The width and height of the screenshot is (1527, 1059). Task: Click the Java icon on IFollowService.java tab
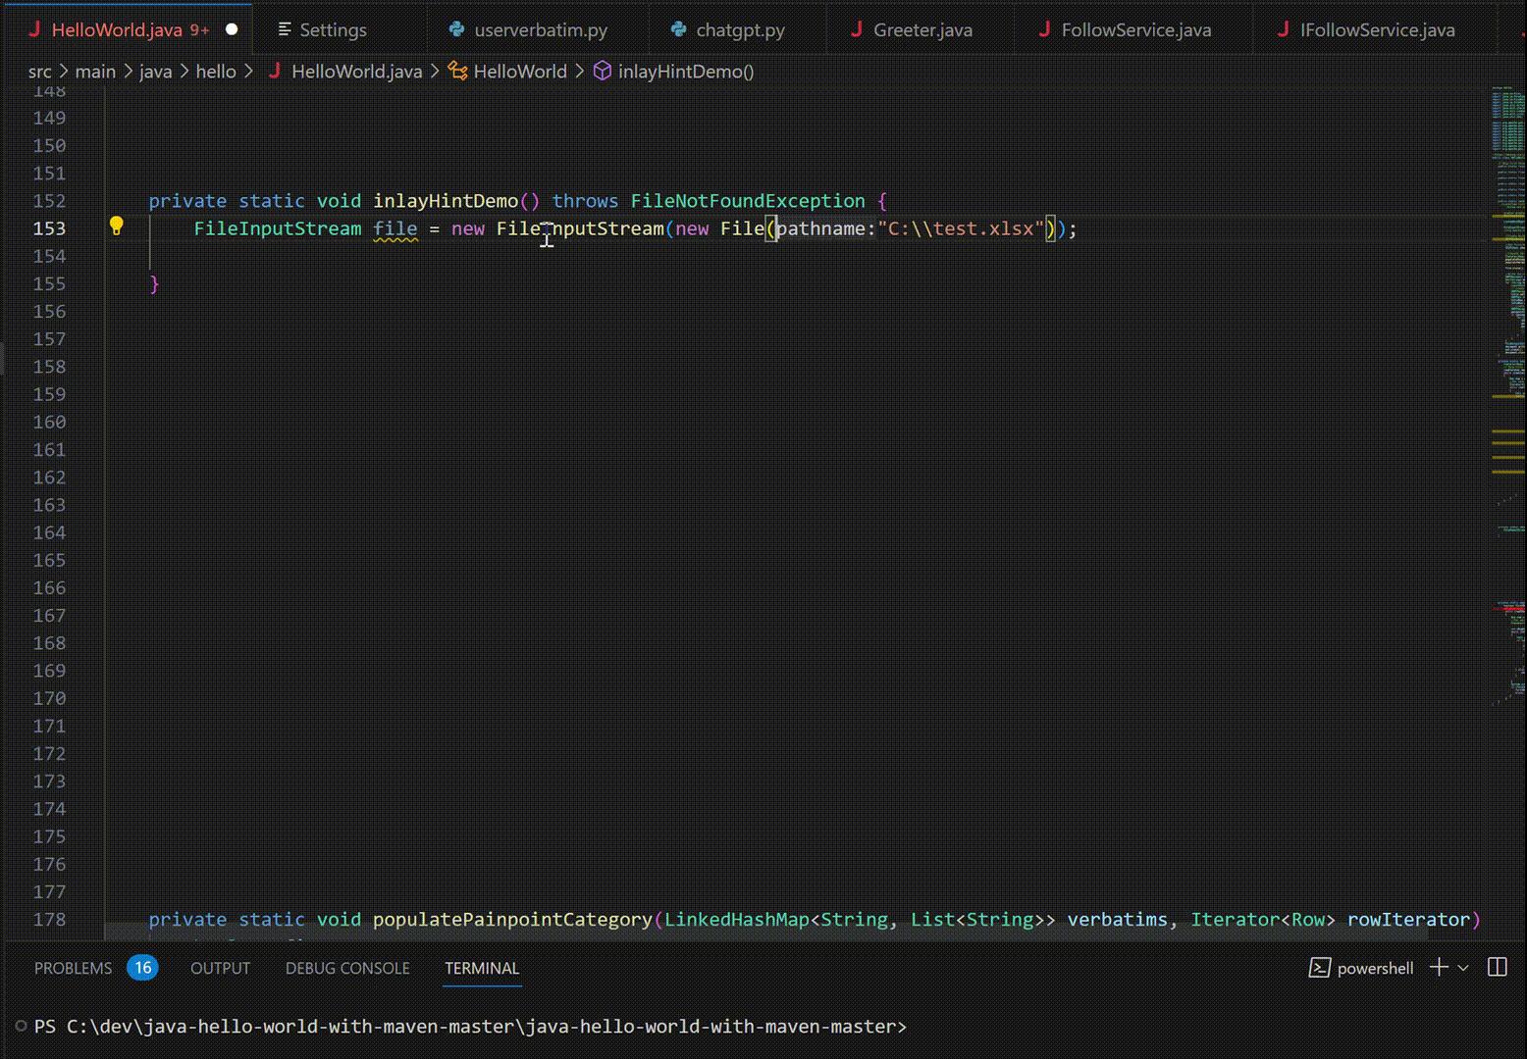tap(1284, 29)
